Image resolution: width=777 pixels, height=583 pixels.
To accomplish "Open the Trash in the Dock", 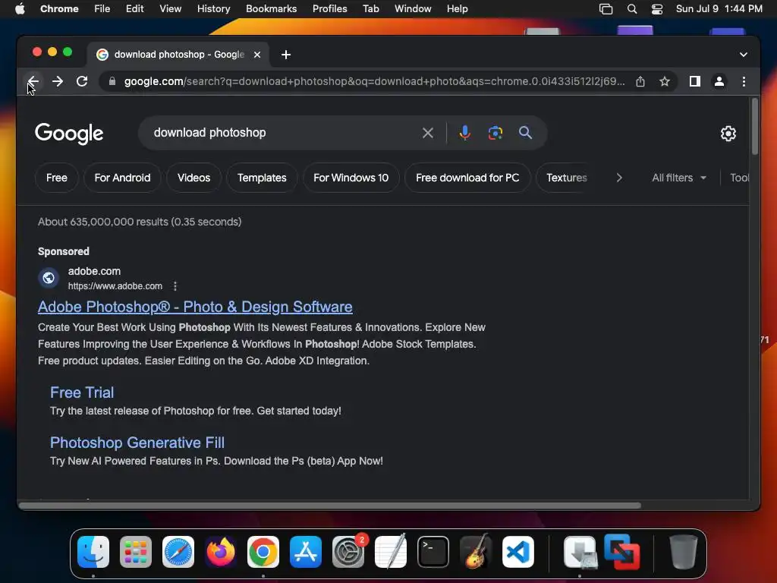I will pyautogui.click(x=684, y=552).
